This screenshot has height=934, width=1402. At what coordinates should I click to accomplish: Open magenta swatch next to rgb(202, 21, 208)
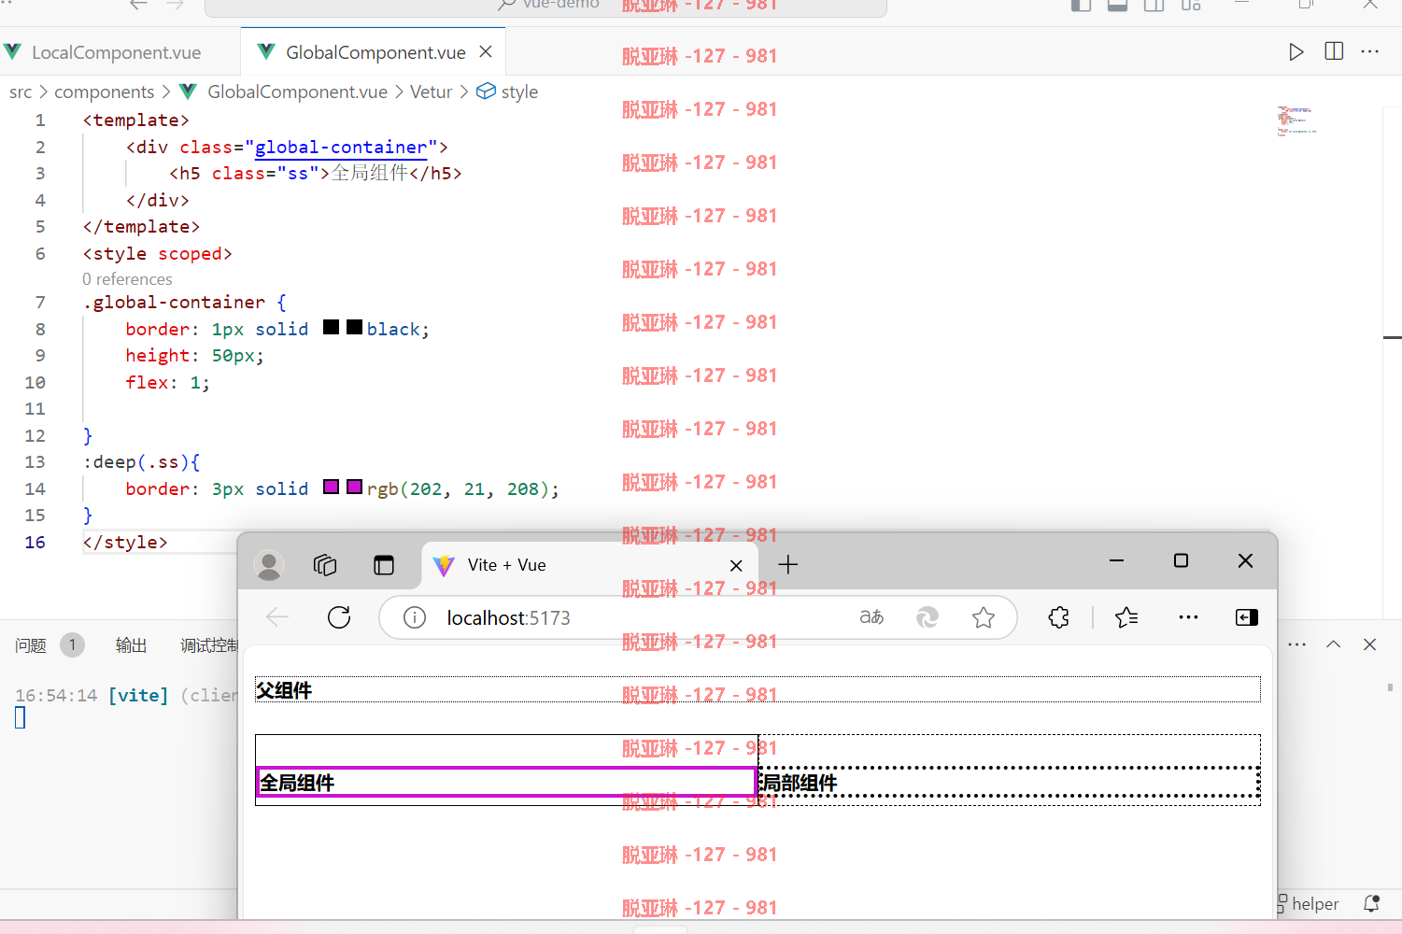(x=354, y=487)
